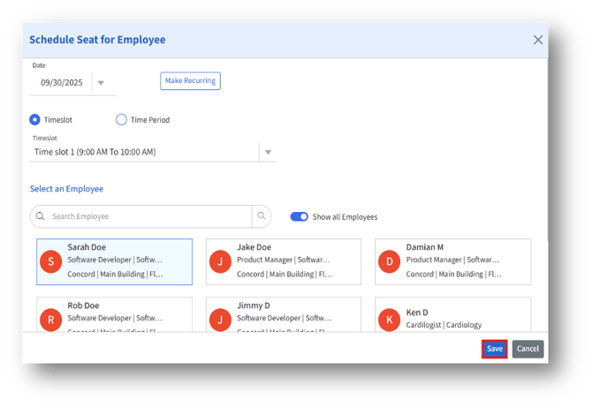This screenshot has height=407, width=592.
Task: Click the Make Recurring button
Action: [190, 81]
